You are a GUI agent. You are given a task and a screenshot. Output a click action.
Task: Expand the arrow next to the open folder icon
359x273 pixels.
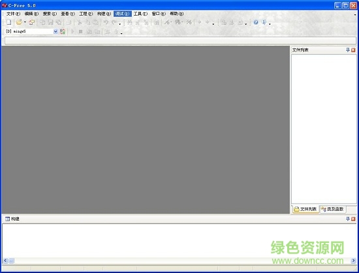[25, 22]
